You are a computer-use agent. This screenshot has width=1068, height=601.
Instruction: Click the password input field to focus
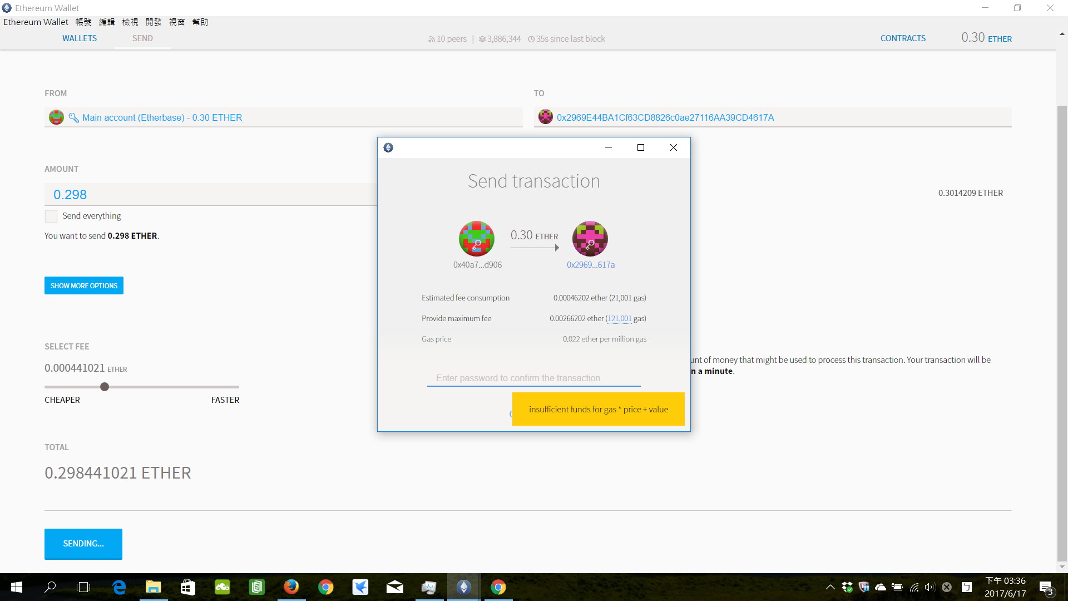coord(533,377)
